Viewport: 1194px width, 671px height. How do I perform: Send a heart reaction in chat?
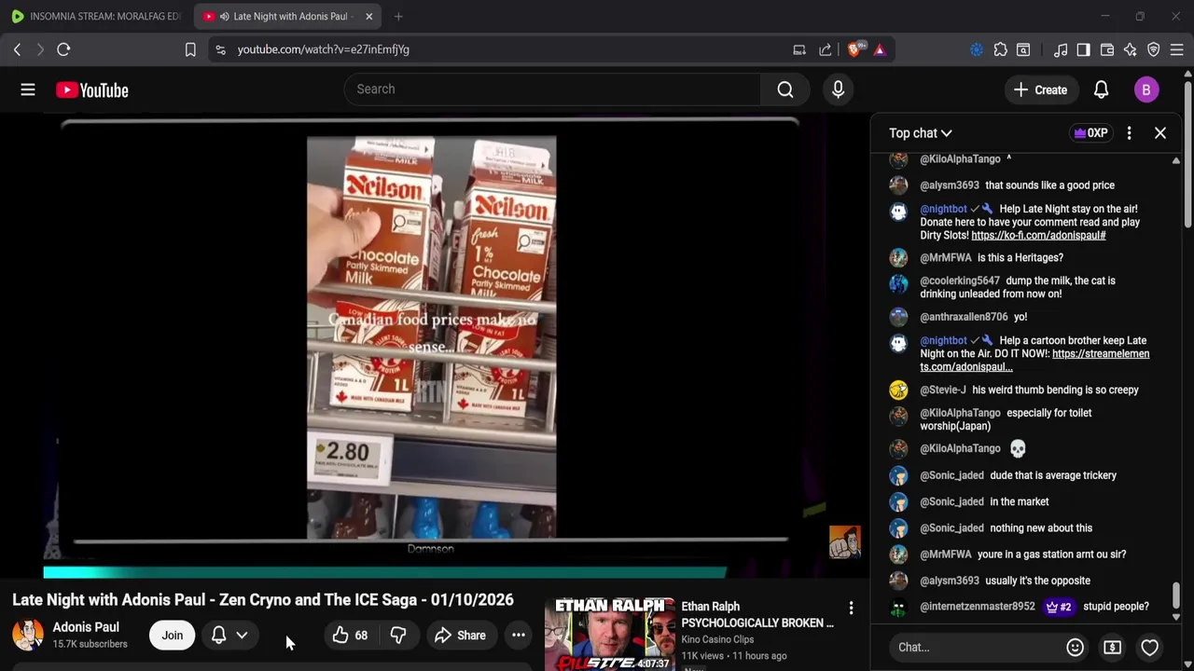1149,647
